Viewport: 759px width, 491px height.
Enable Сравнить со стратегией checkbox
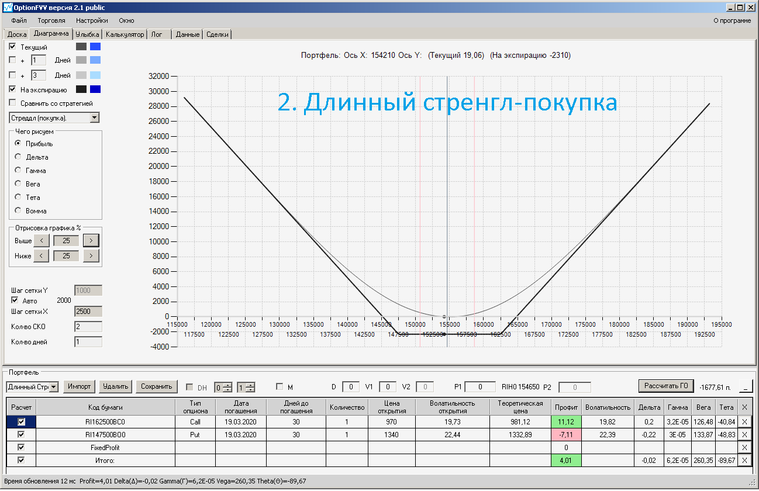click(13, 103)
